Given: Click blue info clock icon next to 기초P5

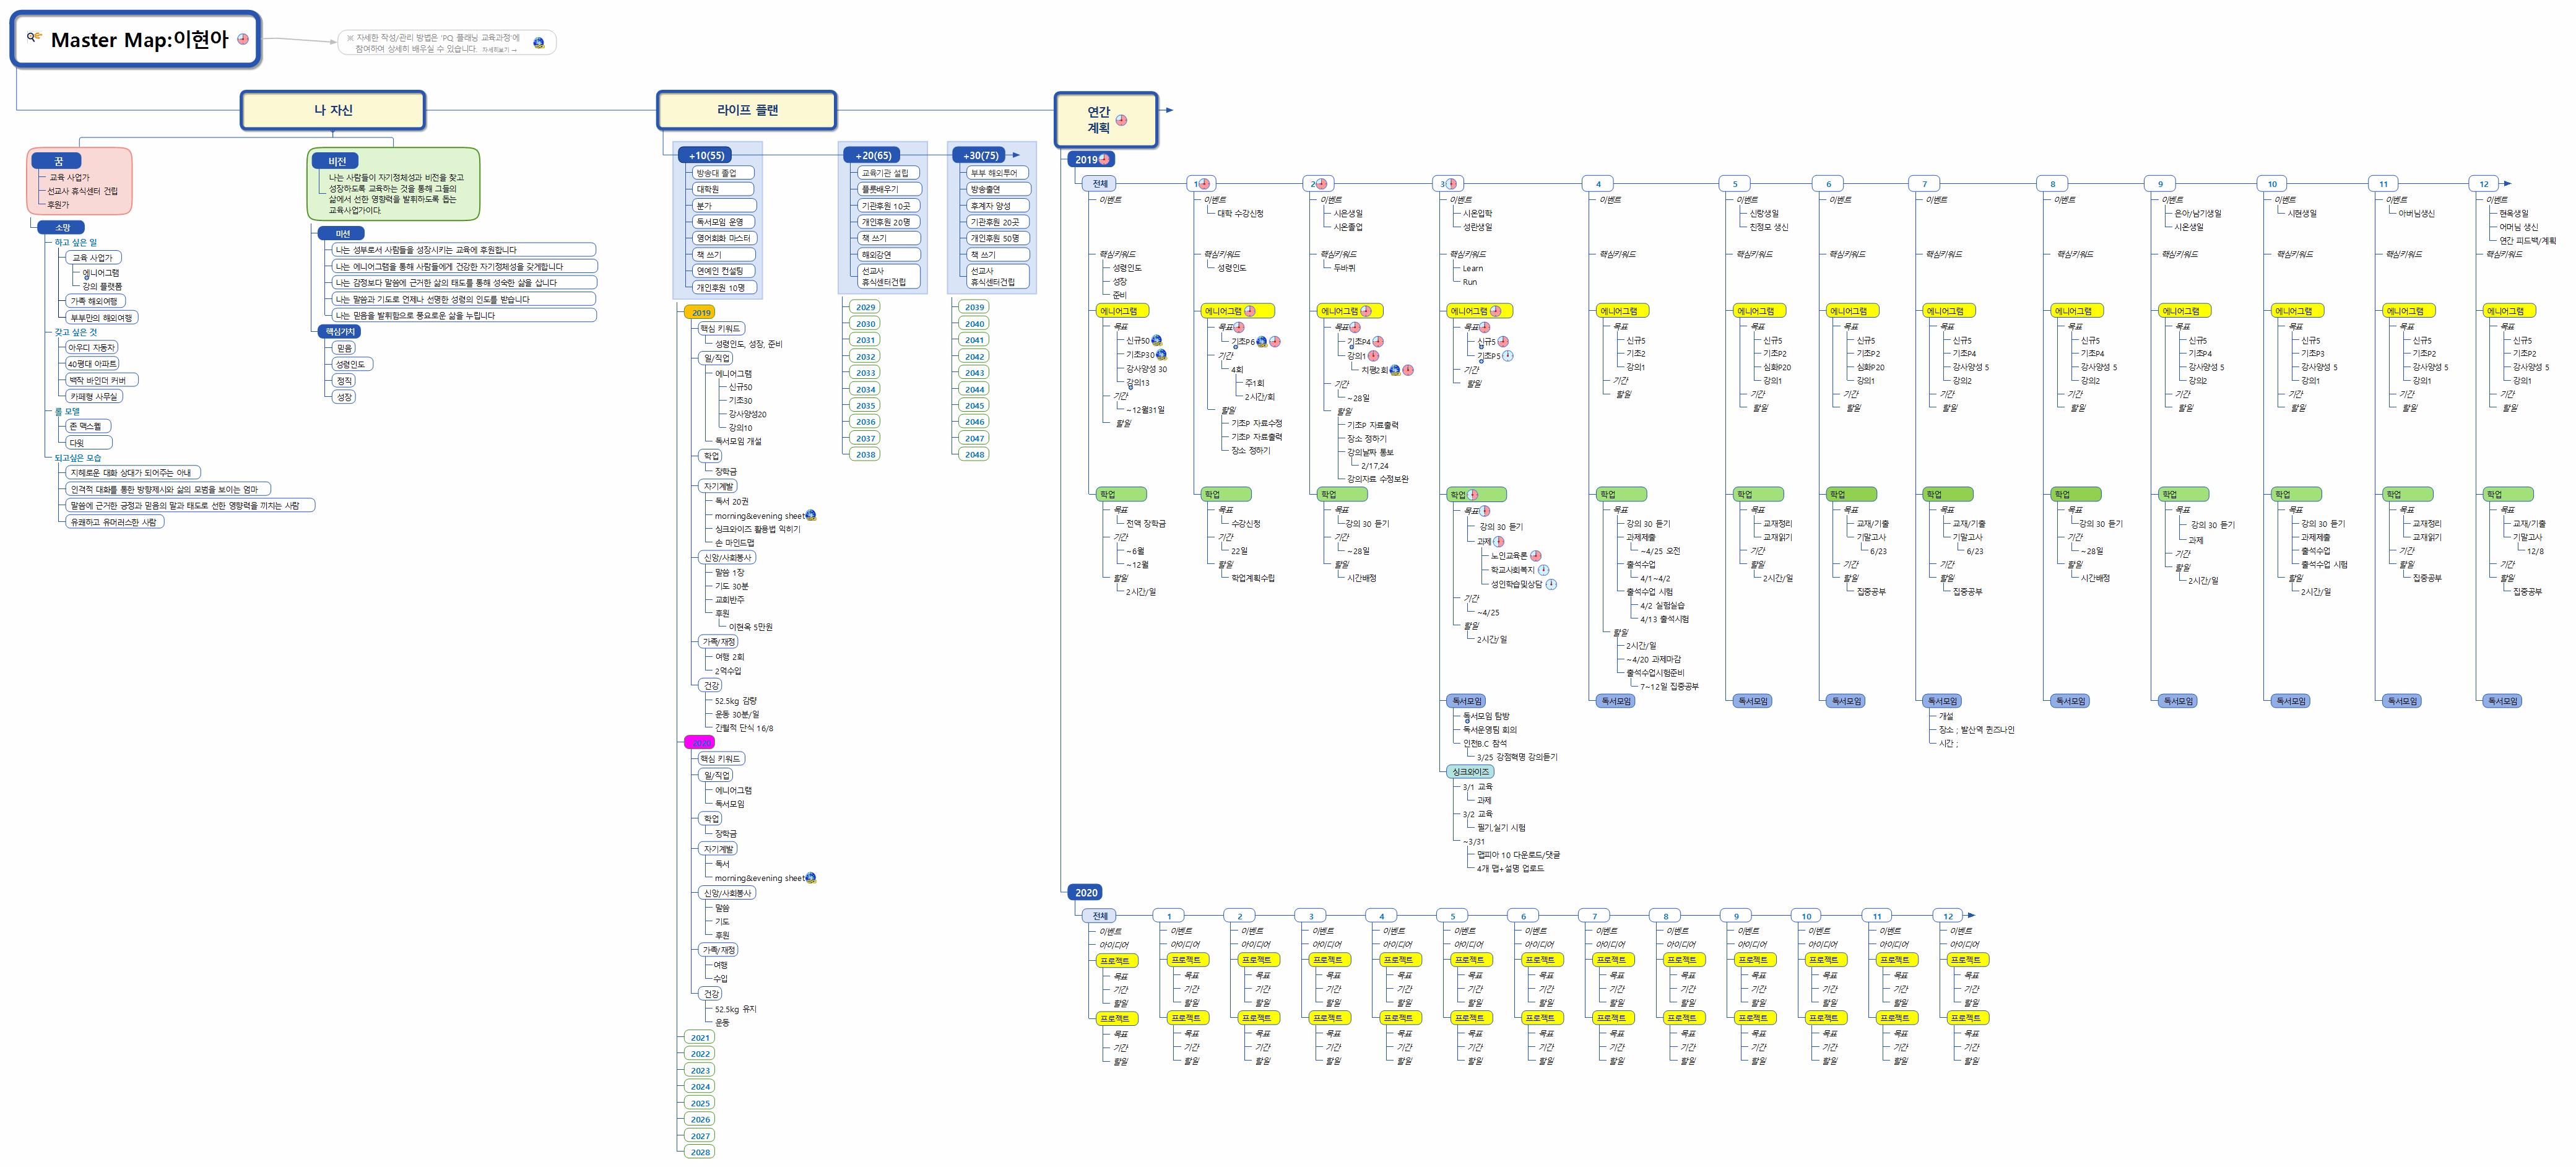Looking at the screenshot, I should 1508,356.
